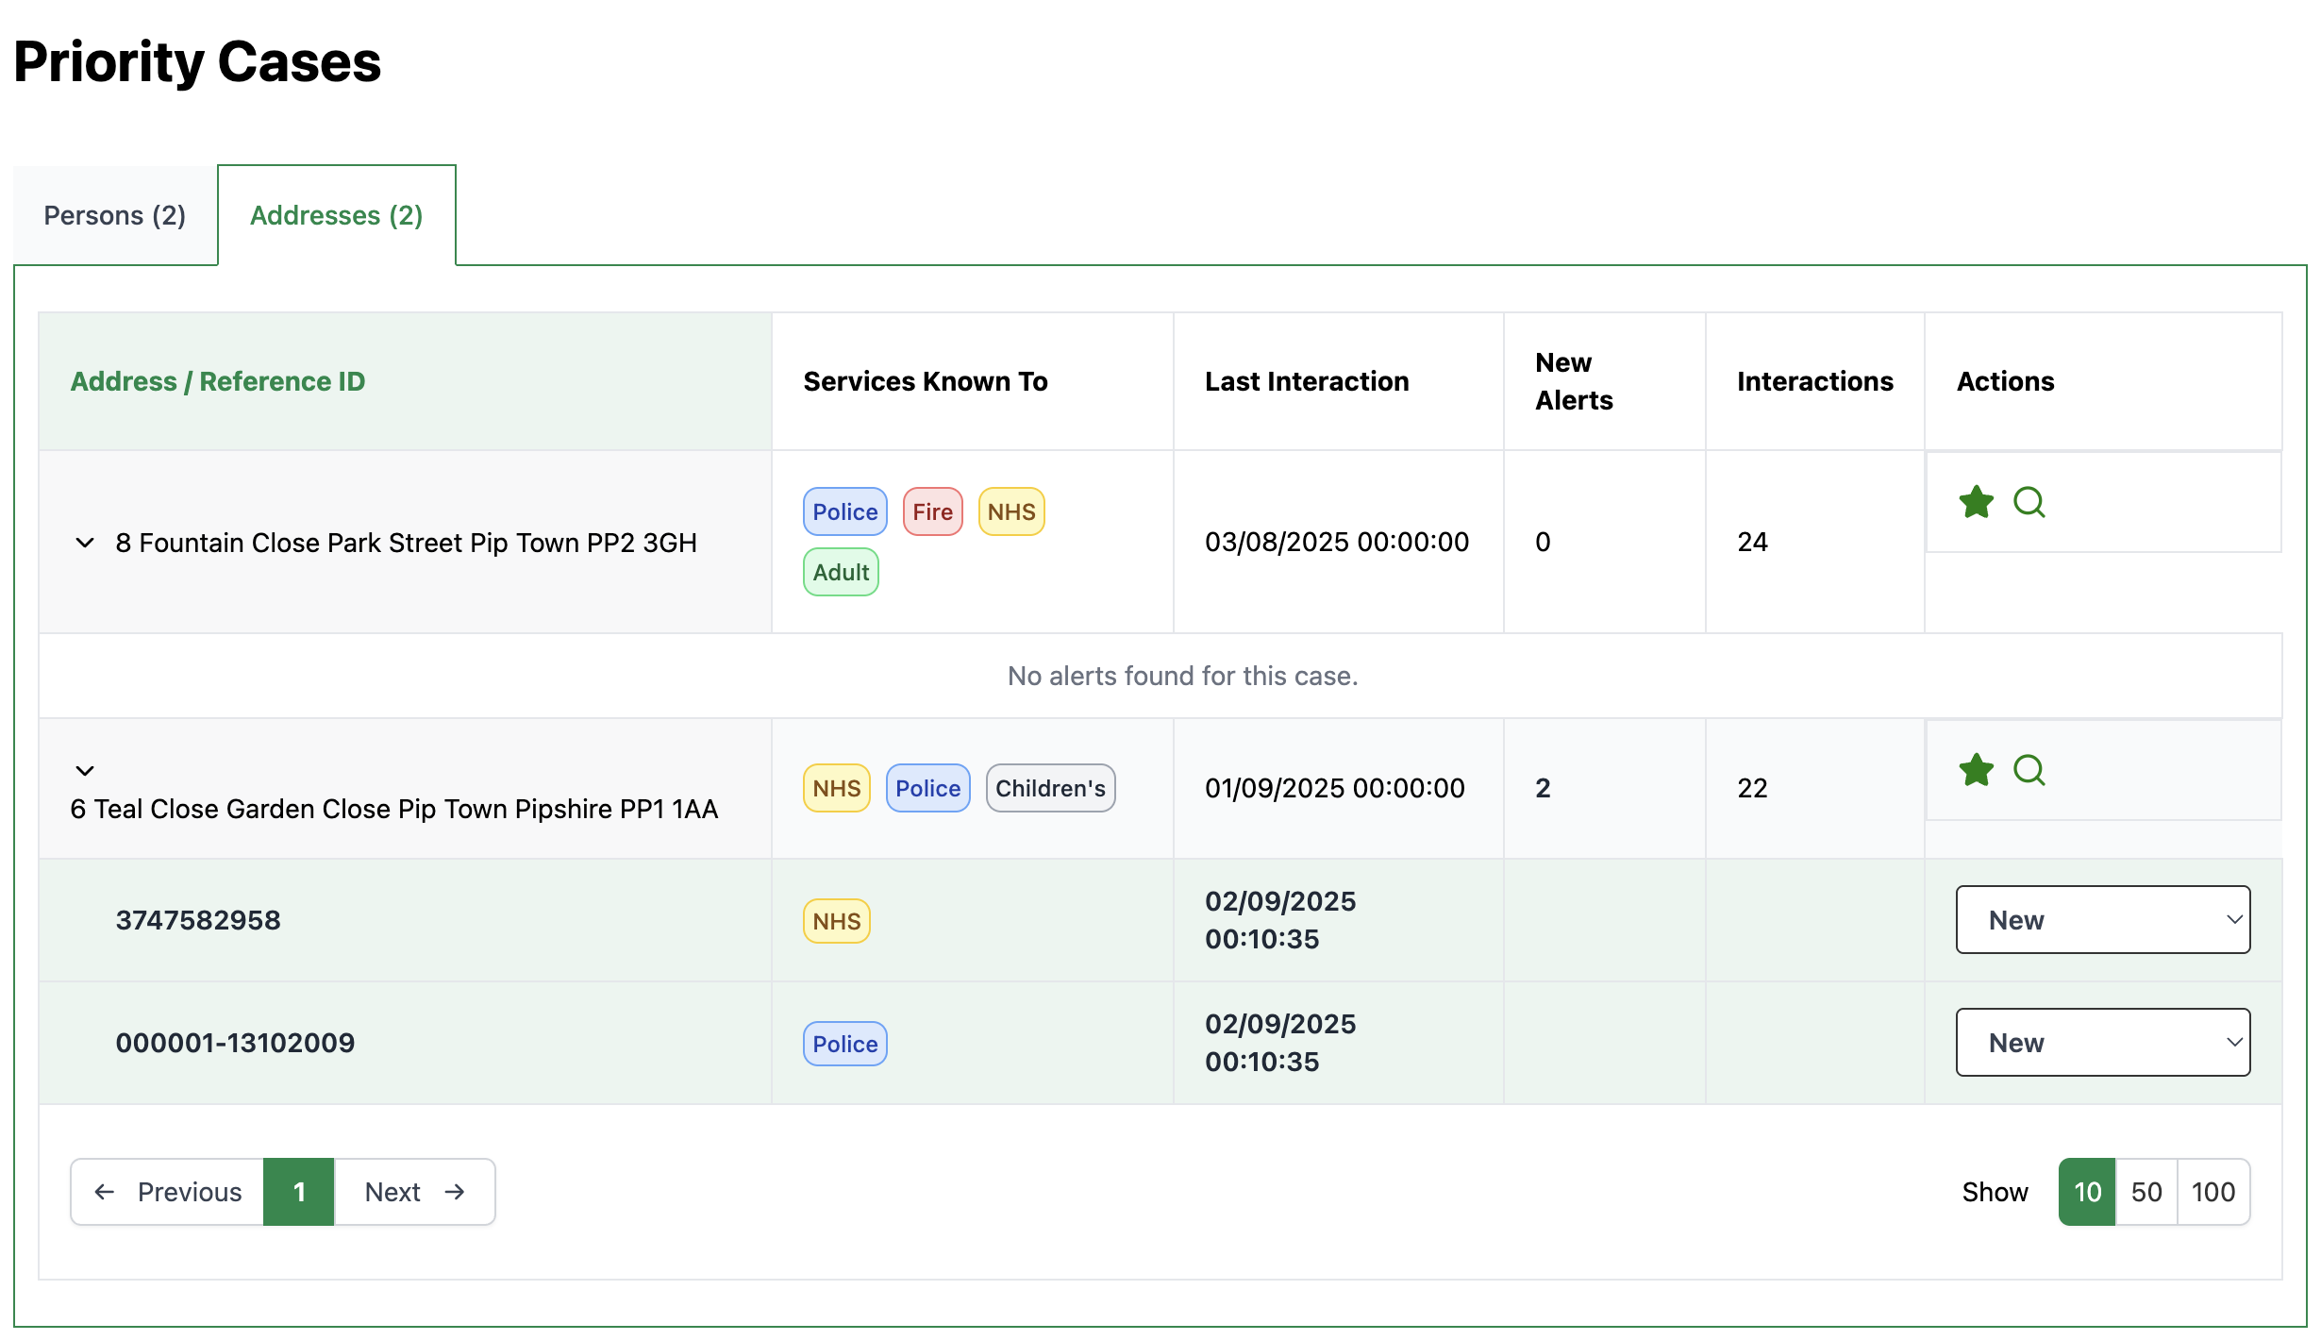Collapse the 6 Teal Close row
Screen dimensions: 2321x1340
click(x=85, y=771)
